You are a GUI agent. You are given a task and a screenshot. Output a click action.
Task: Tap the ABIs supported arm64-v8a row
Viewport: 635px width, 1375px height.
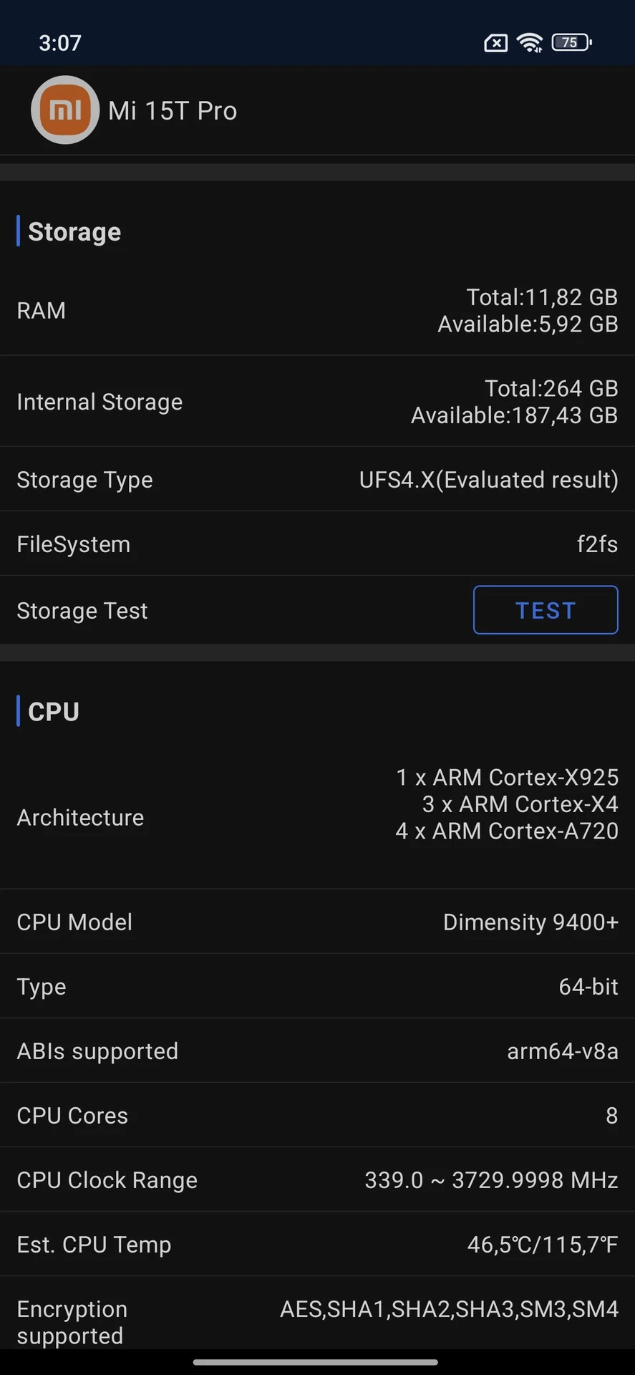pos(317,1051)
